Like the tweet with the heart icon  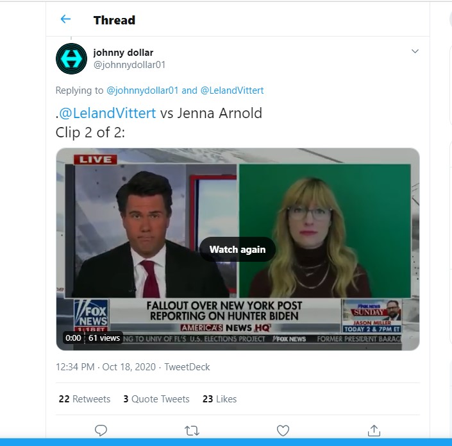click(283, 431)
